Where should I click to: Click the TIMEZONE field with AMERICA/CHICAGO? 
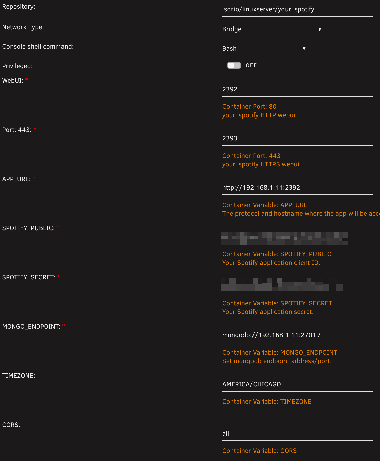(x=298, y=384)
